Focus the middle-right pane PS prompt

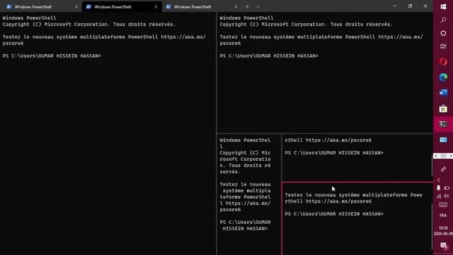[334, 153]
